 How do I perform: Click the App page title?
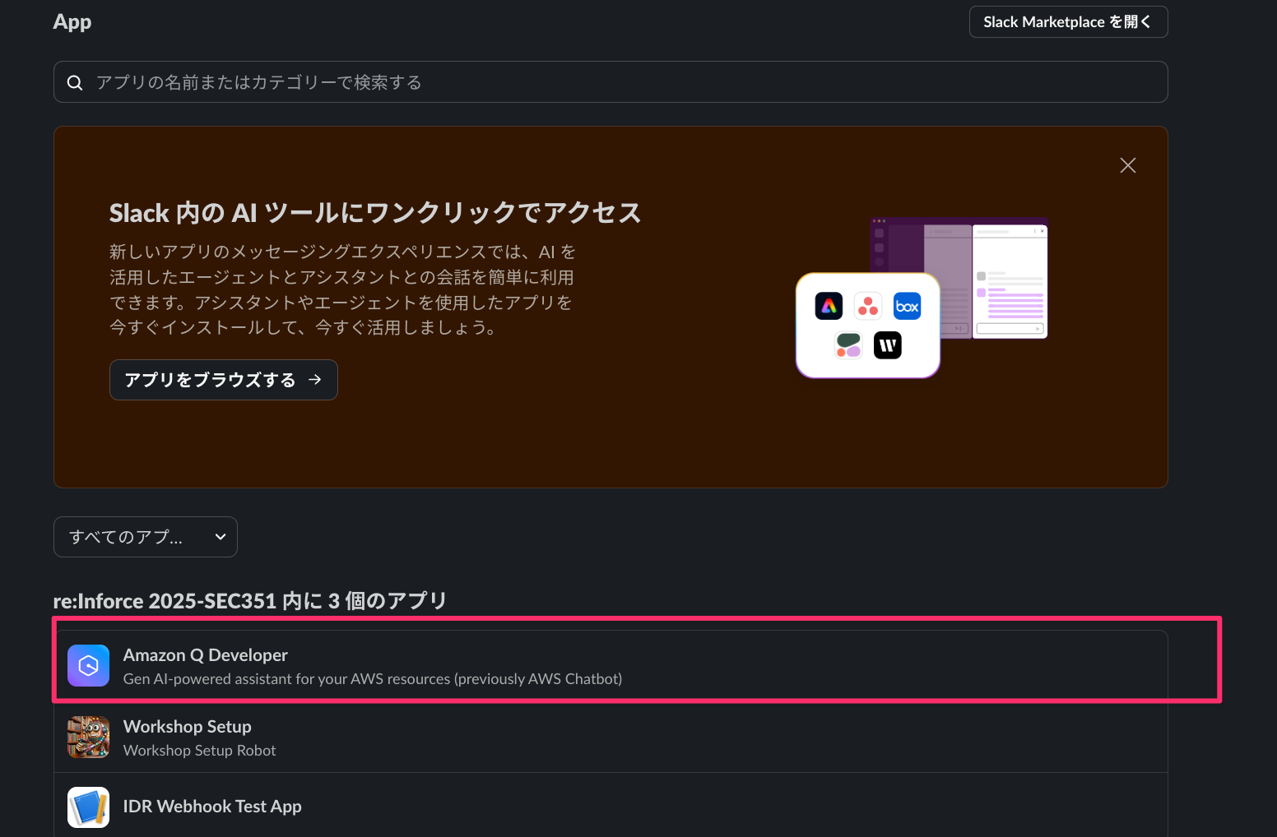[72, 22]
